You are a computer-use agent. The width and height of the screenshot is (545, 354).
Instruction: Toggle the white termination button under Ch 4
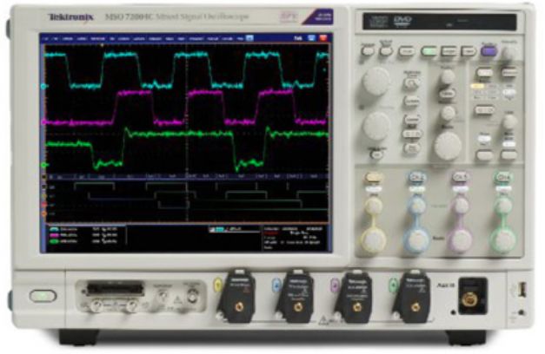pyautogui.click(x=502, y=189)
